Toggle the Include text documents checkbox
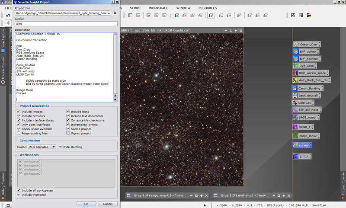Image resolution: width=346 pixels, height=208 pixels. (68, 116)
